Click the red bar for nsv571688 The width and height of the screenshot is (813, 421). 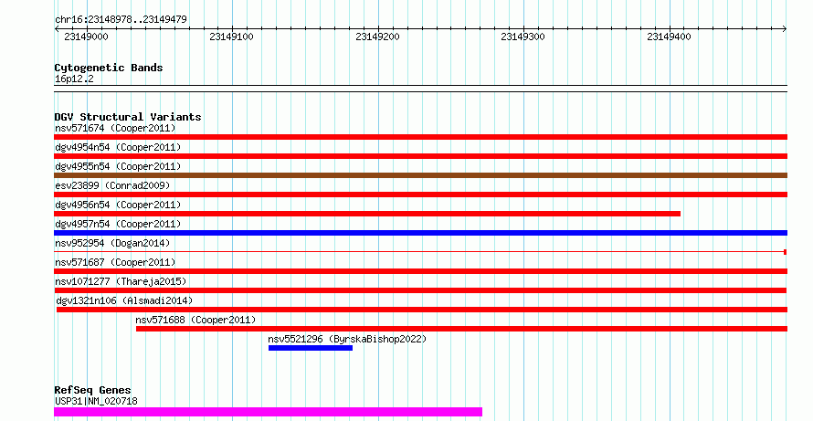pos(461,329)
